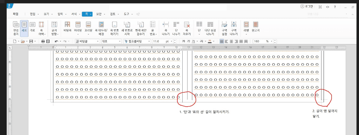Click the 구역 설정 section settings icon
The image size is (359, 135).
[224, 29]
